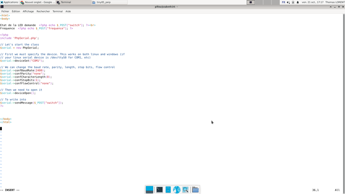Switch to the Nouvel onglet Google Chrome window

pyautogui.click(x=38, y=2)
